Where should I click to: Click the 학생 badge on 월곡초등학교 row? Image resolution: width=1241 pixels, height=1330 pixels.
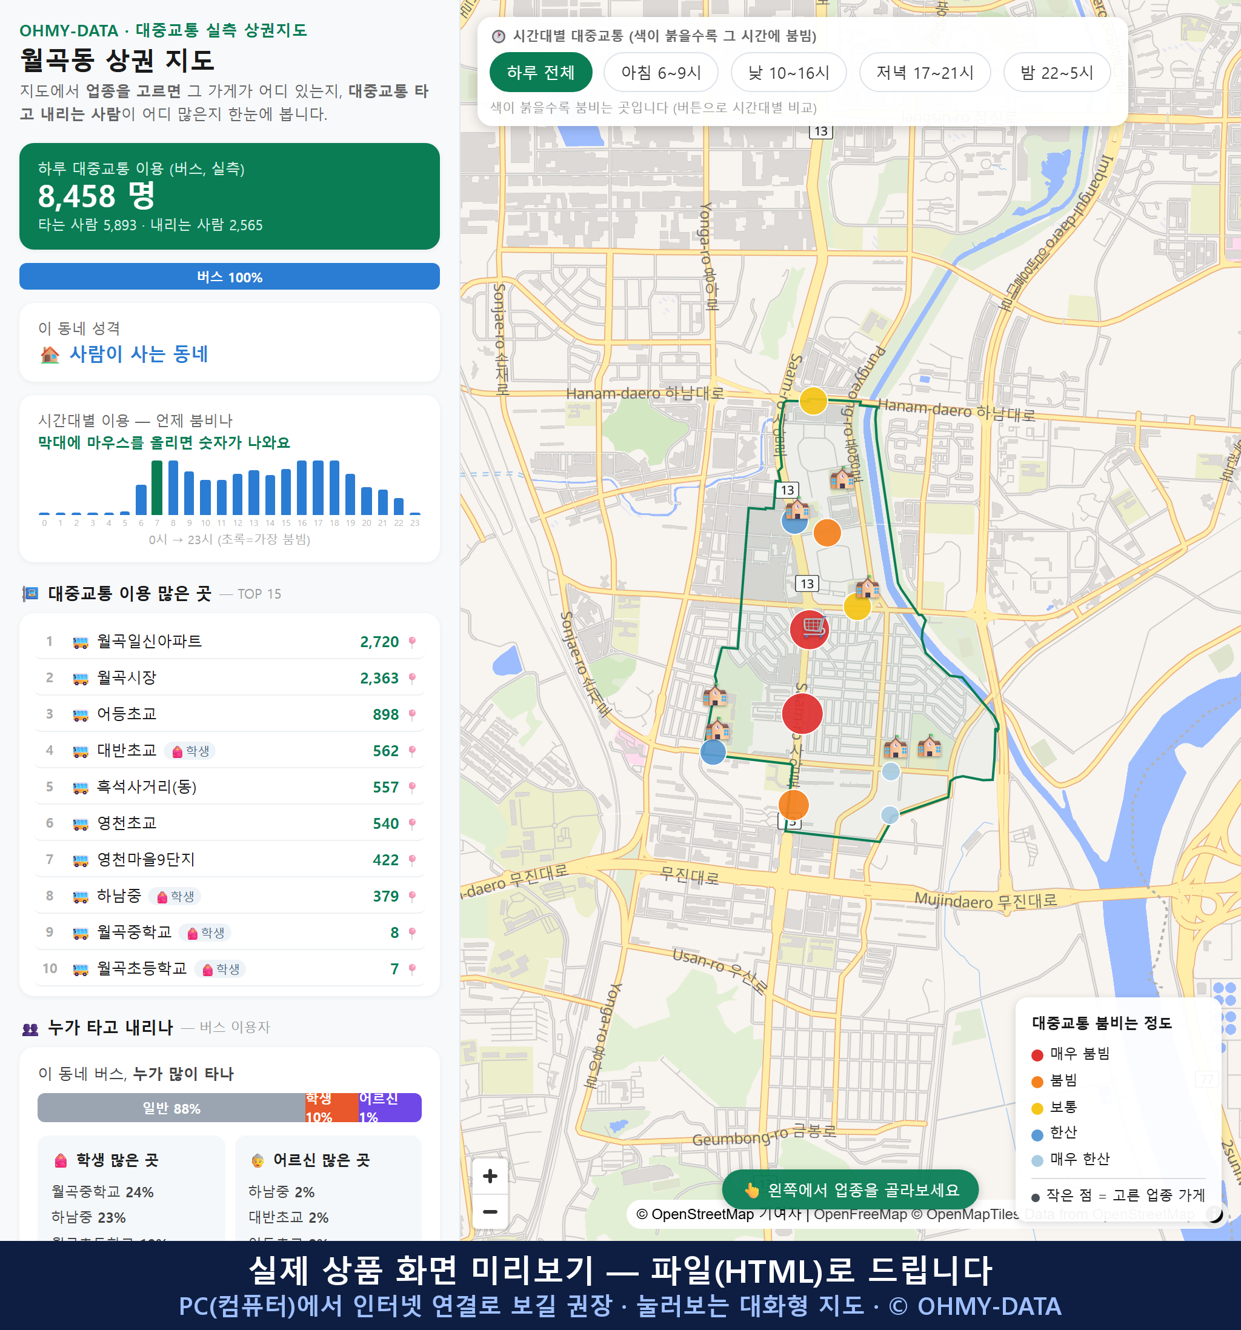coord(221,969)
